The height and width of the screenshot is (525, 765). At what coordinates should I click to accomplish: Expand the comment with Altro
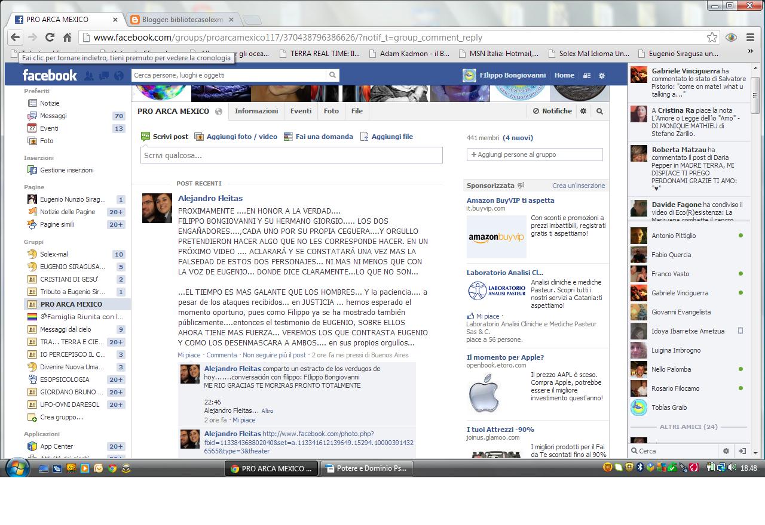[267, 411]
